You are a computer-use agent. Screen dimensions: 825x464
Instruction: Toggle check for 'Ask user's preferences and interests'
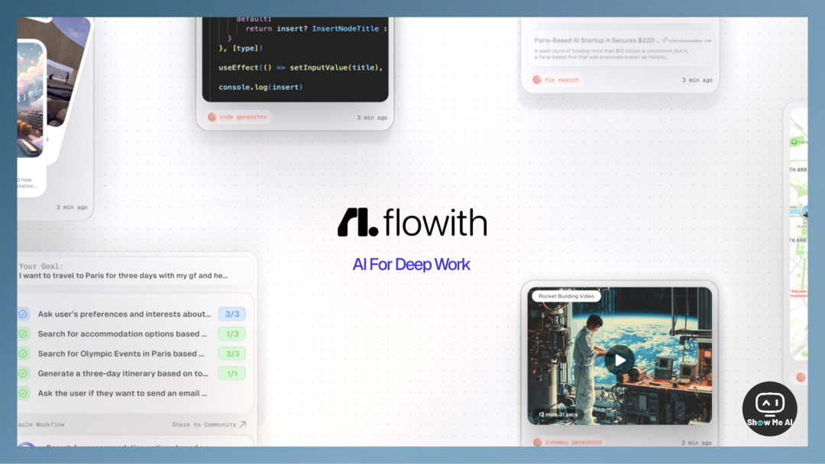pyautogui.click(x=23, y=314)
